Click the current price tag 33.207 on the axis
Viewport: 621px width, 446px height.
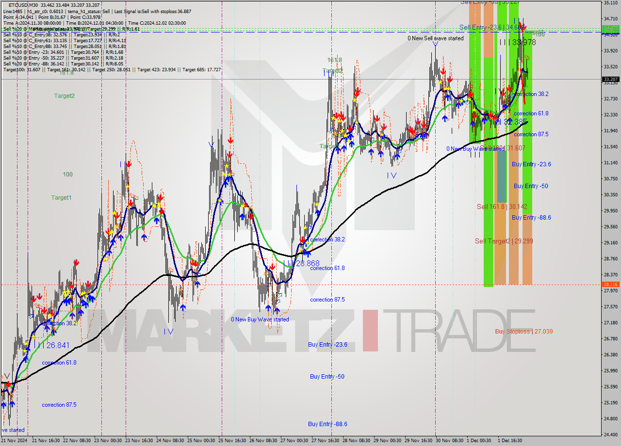coord(610,79)
